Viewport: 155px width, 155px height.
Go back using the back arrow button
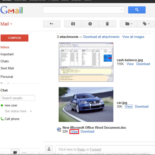52,24
